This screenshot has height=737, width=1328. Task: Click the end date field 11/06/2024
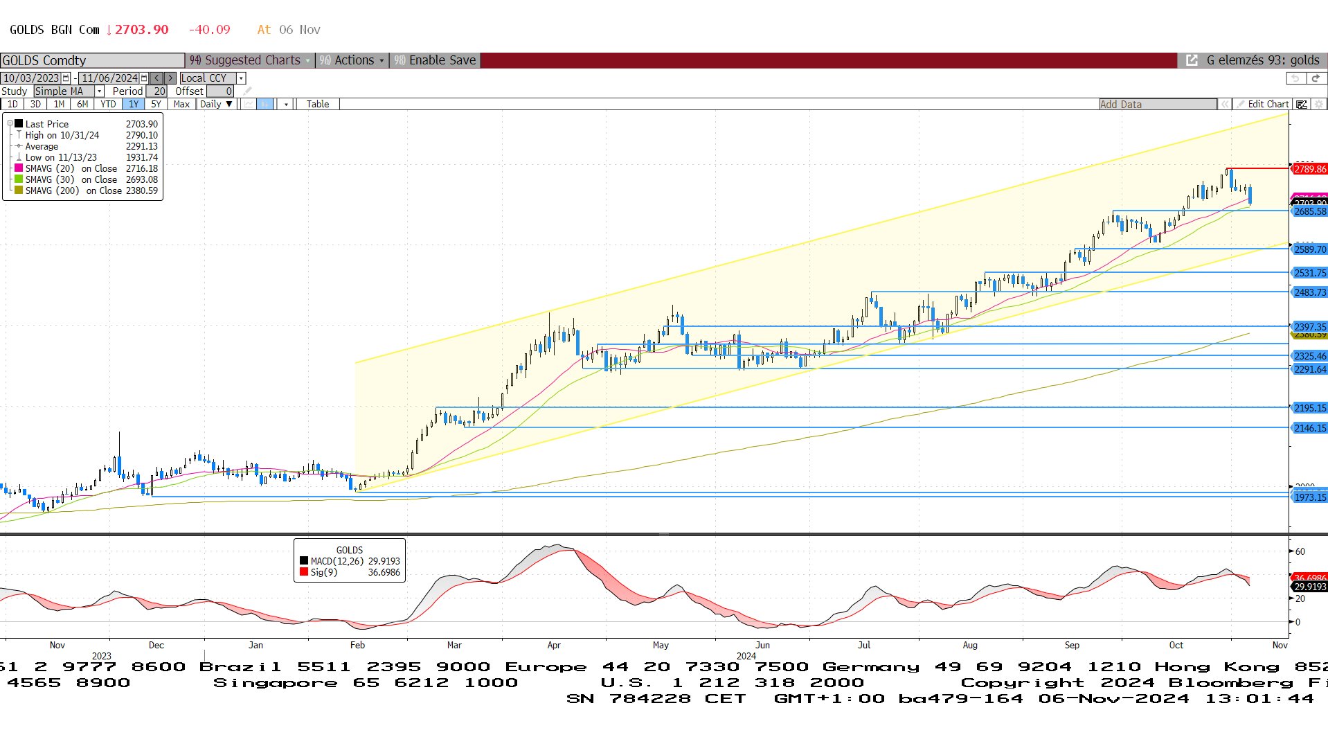109,78
